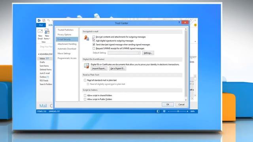Select the E-mail Security section
The height and width of the screenshot is (142, 253).
click(x=67, y=39)
